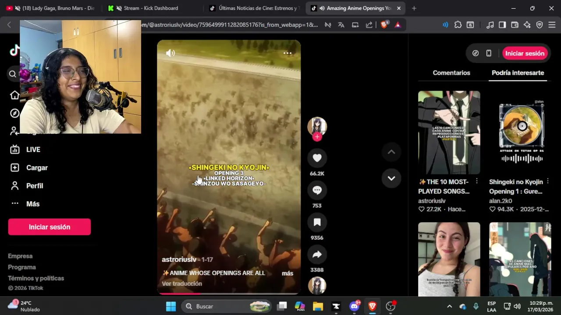
Task: Expand the Programa footer section
Action: tap(22, 267)
